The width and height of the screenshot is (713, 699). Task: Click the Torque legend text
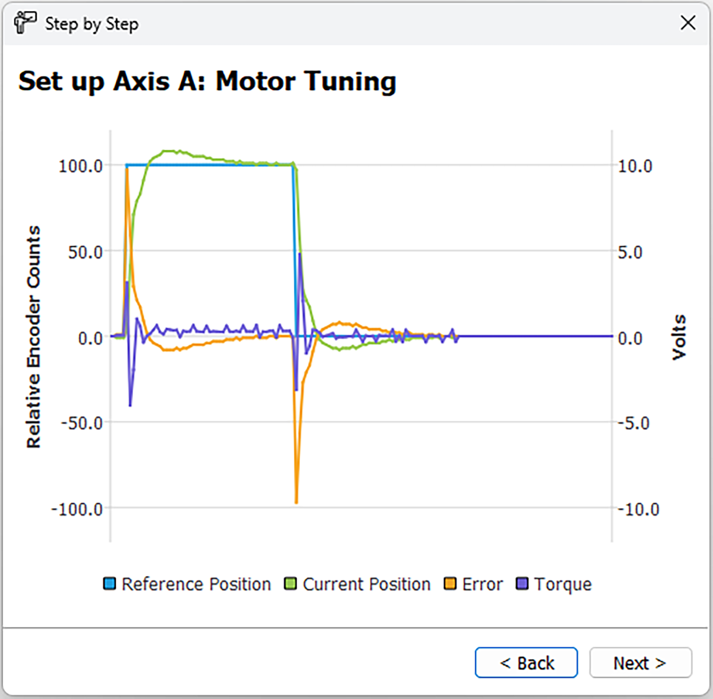coord(562,584)
